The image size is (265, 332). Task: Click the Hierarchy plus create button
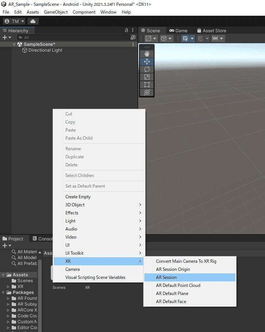point(4,37)
